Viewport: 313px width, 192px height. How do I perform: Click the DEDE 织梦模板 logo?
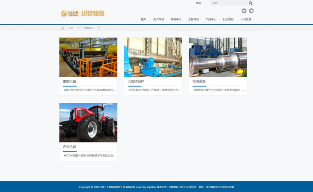coord(82,13)
